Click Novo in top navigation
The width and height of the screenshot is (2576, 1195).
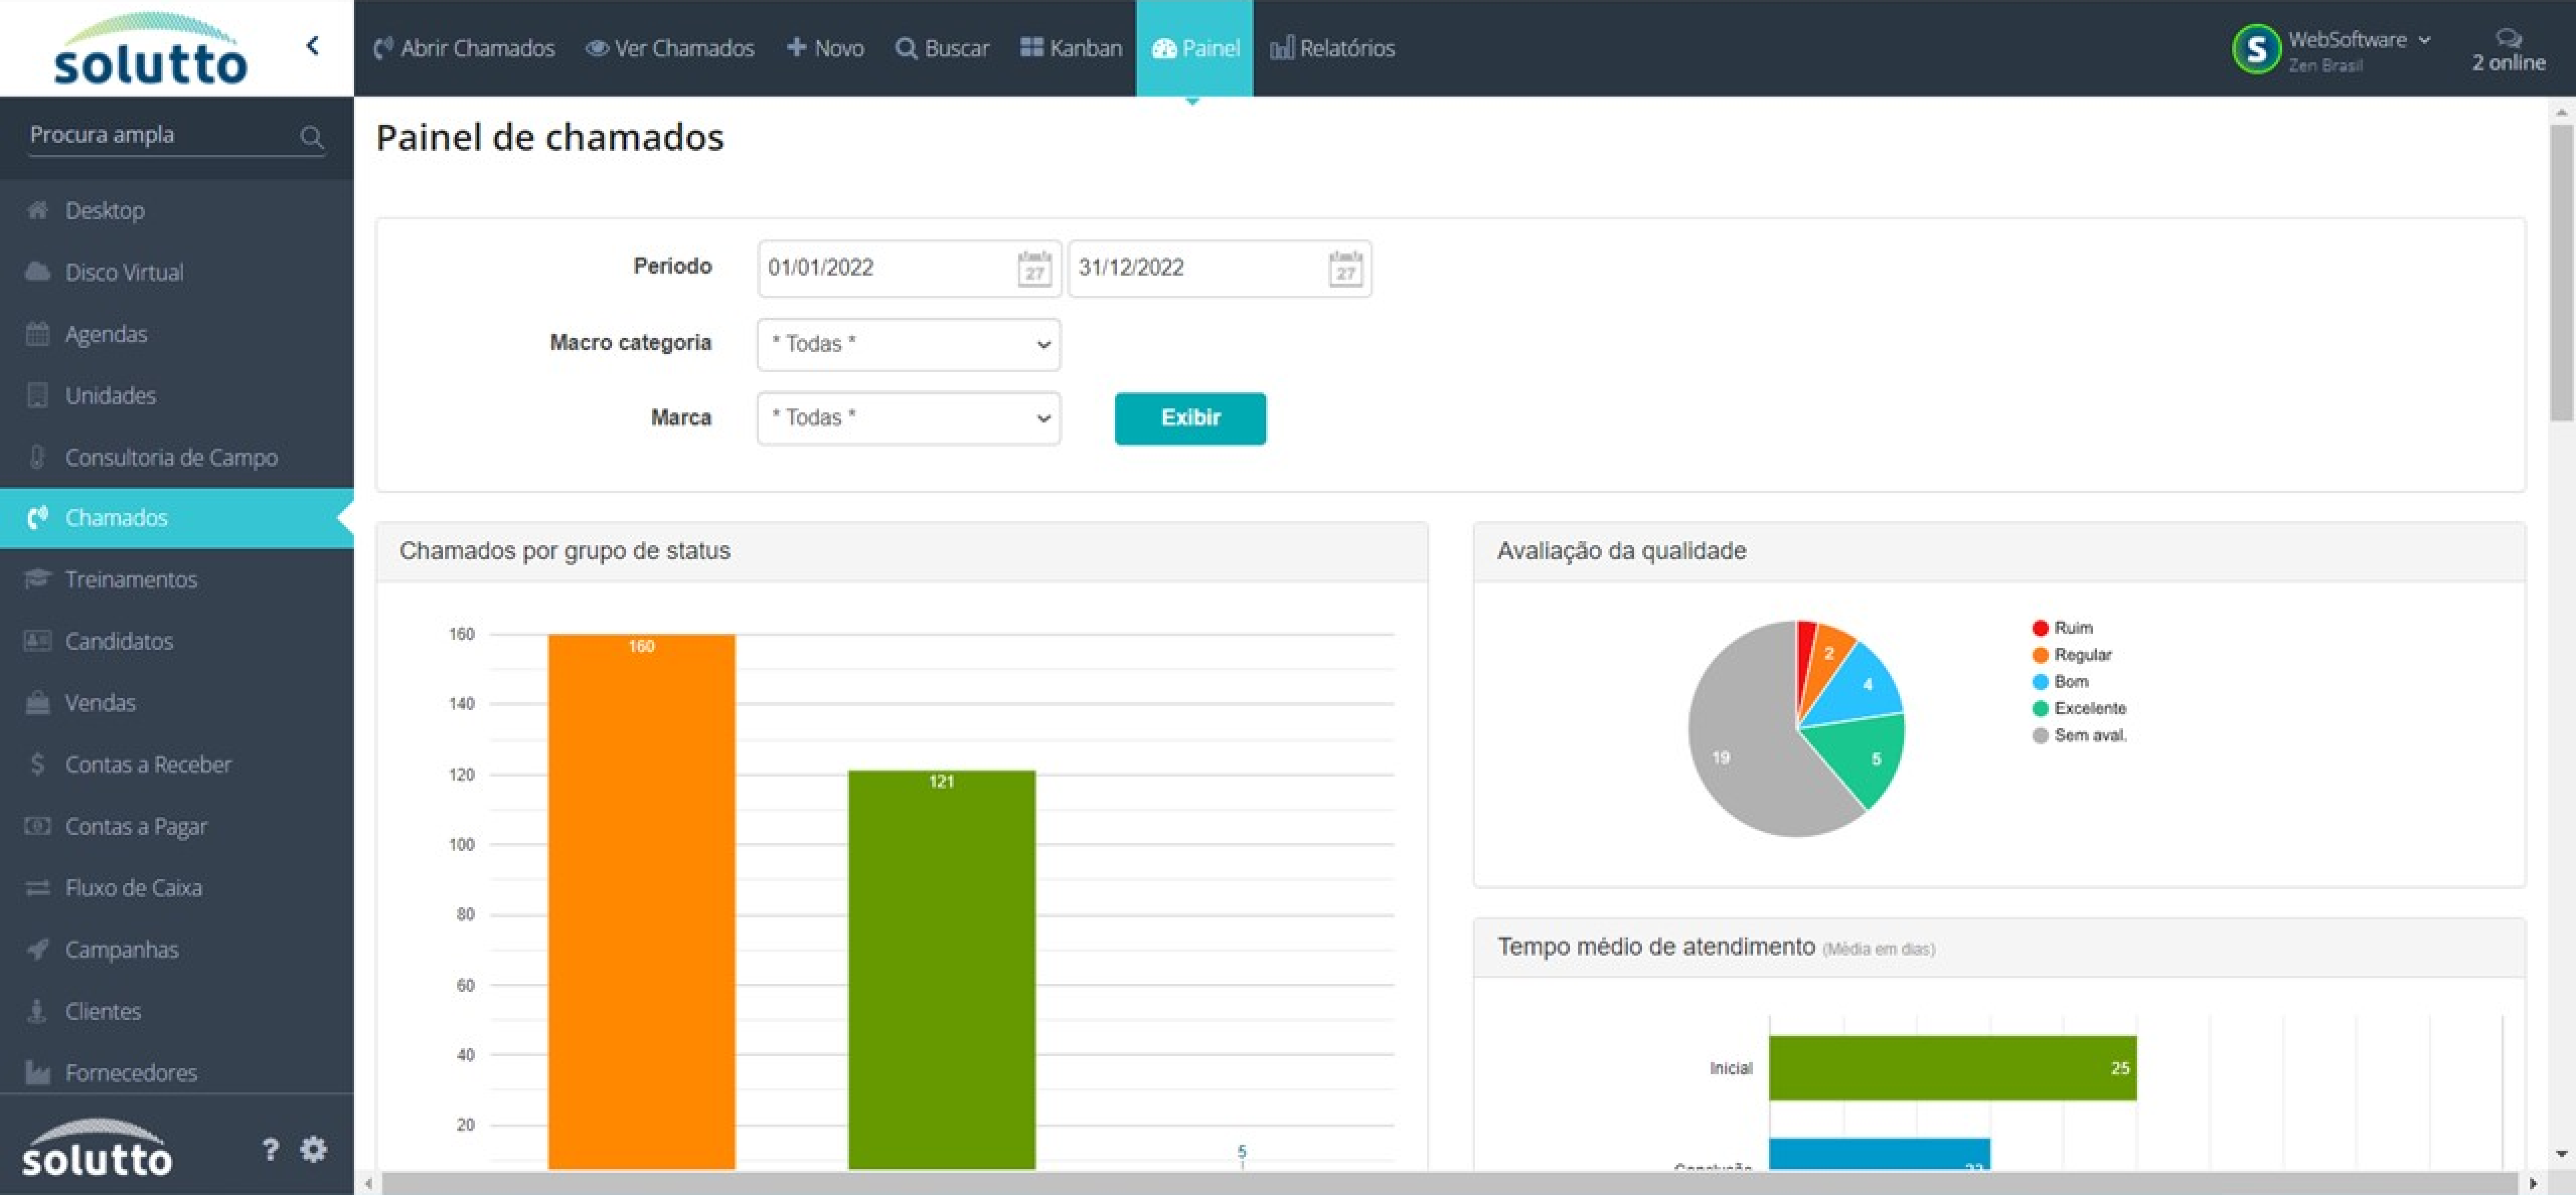(826, 48)
